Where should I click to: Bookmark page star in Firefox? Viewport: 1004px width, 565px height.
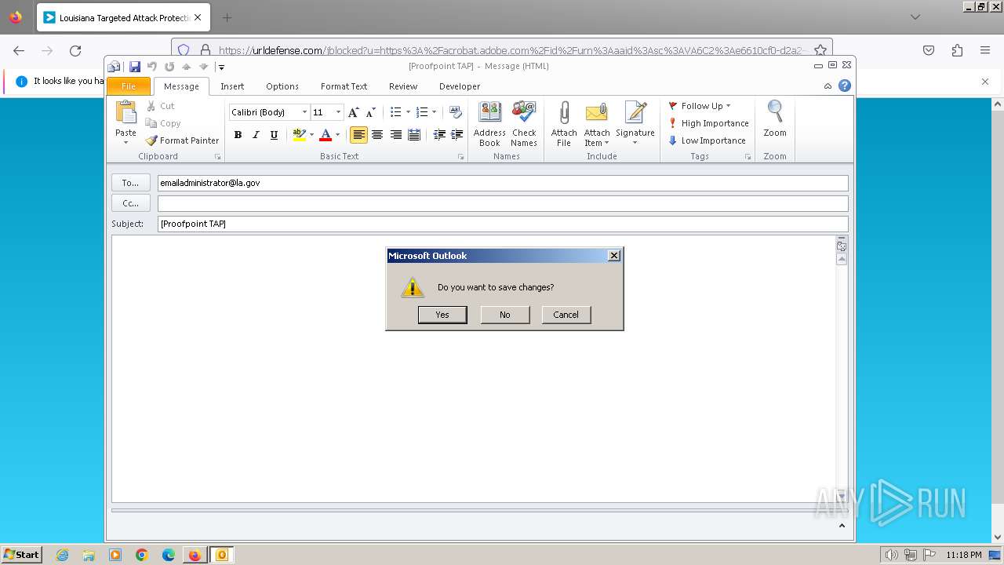pos(820,50)
